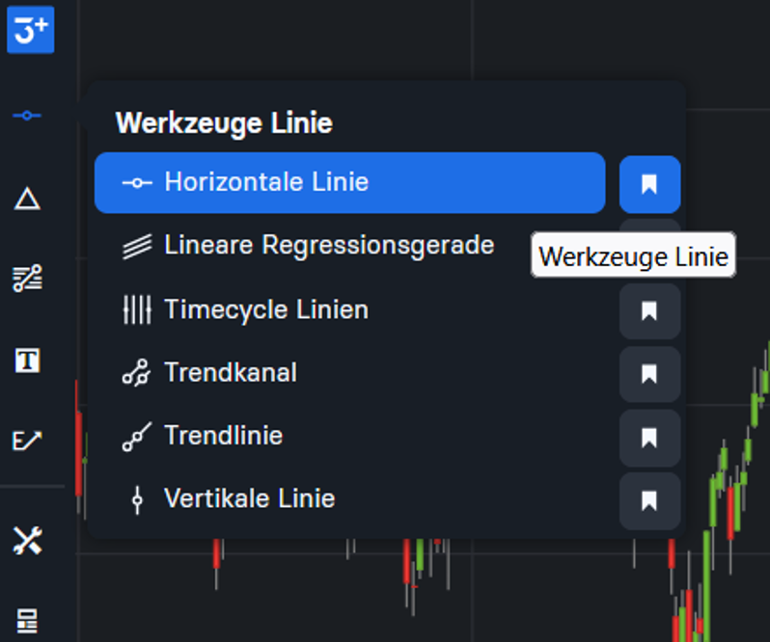Click the blue 3+ logo icon
The height and width of the screenshot is (642, 770).
click(31, 30)
